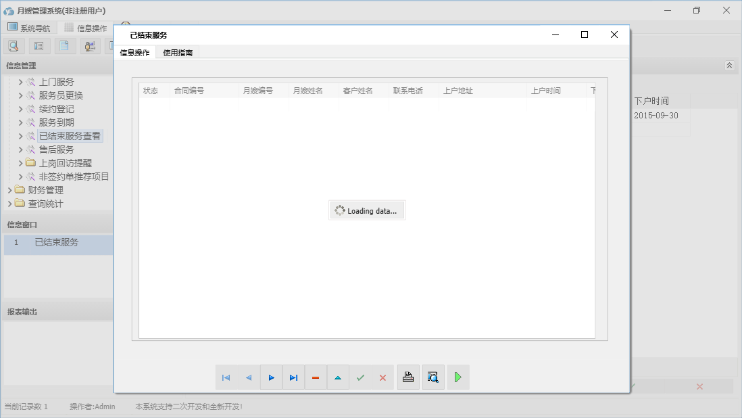Open print preview magnifier icon

tap(433, 377)
